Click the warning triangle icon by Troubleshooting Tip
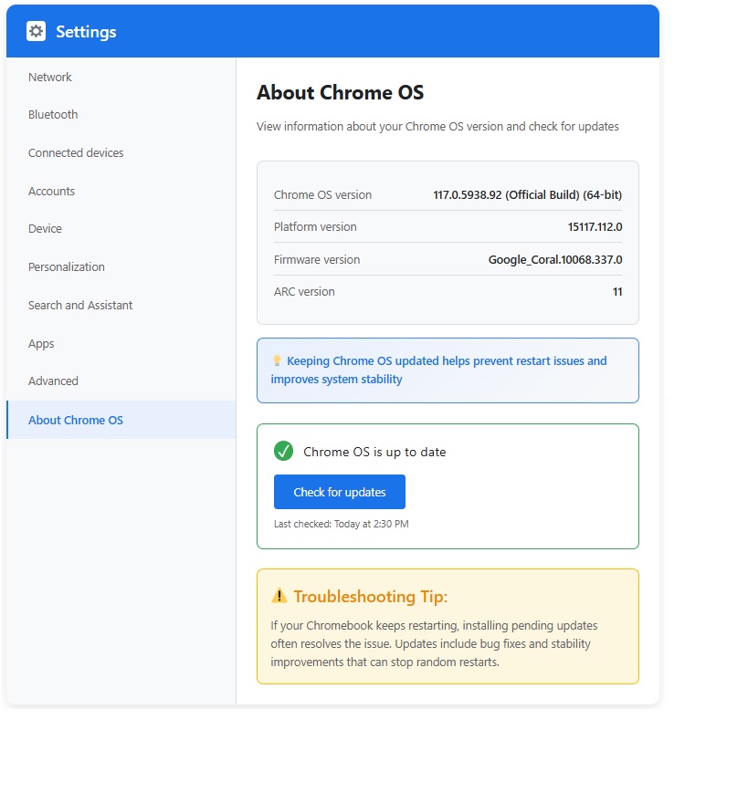This screenshot has width=748, height=803. point(279,596)
